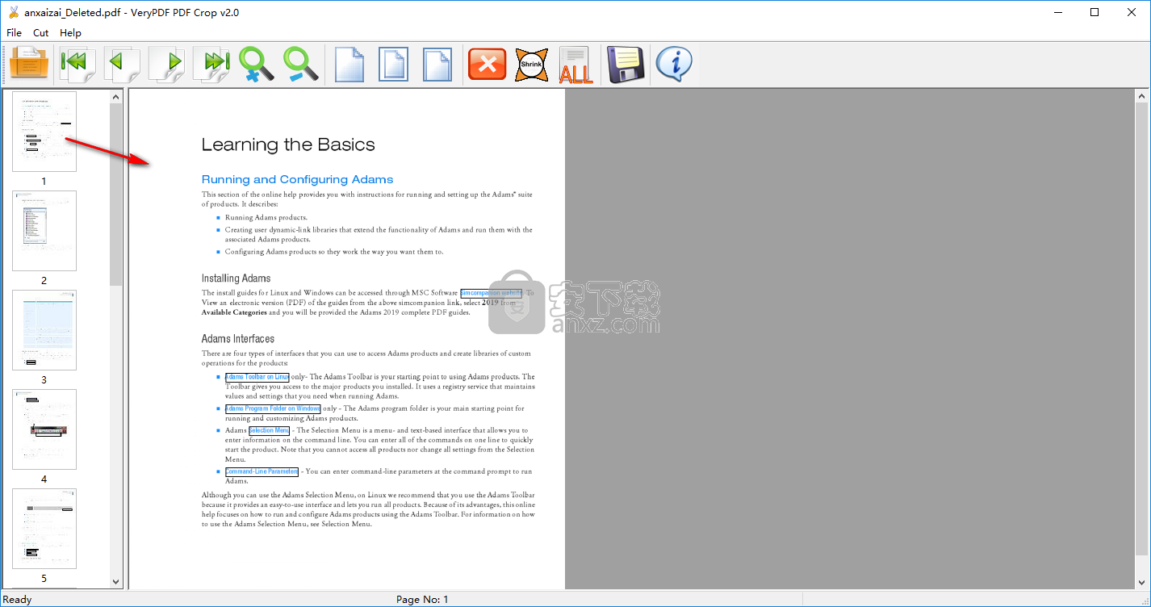Select page 5 thumbnail

pyautogui.click(x=44, y=529)
